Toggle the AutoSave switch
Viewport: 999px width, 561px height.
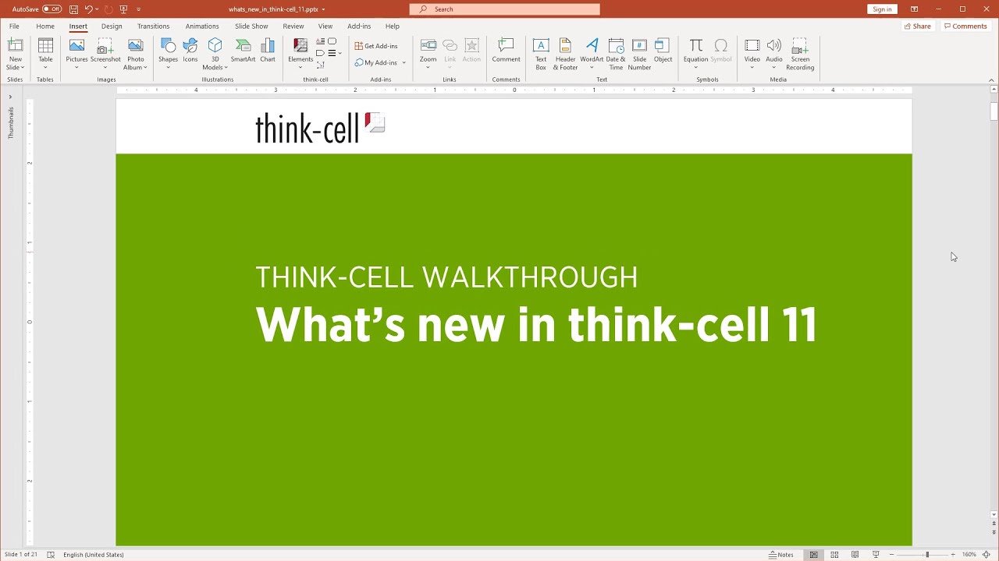(52, 9)
